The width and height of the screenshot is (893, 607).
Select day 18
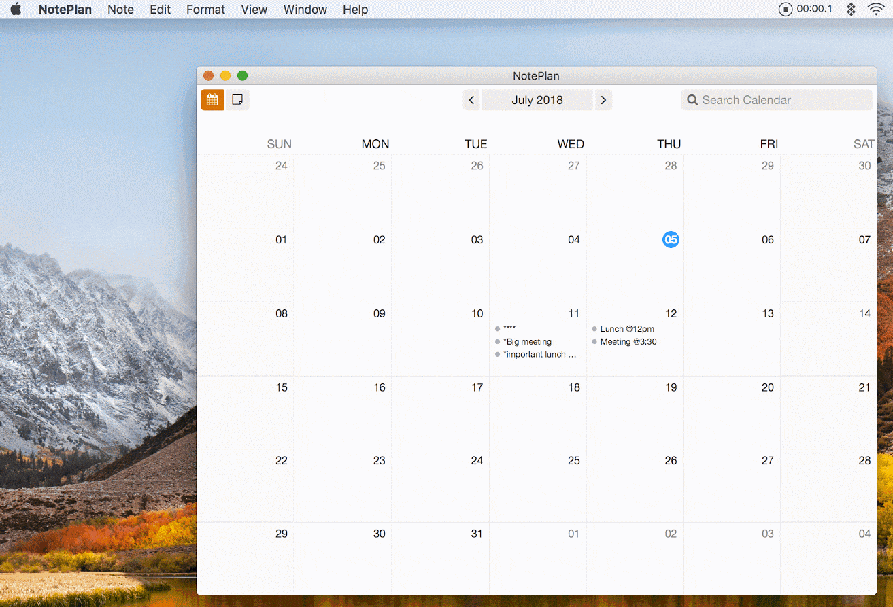[574, 387]
